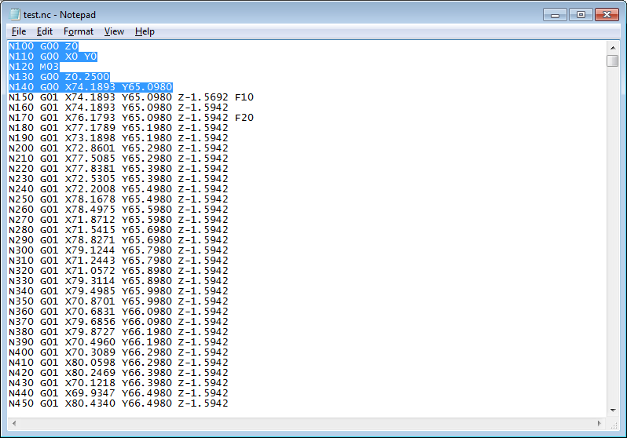Click the horizontal scrollbar left arrow

click(14, 423)
